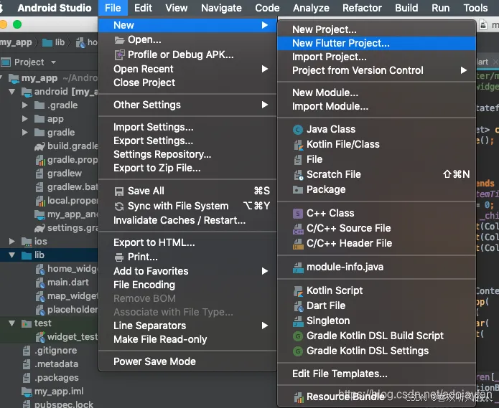Select pubspec.lock in project tree

click(x=64, y=404)
